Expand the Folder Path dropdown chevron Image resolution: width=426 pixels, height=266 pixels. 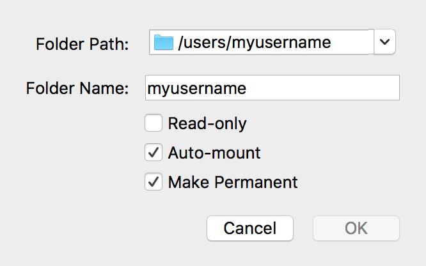pos(384,42)
